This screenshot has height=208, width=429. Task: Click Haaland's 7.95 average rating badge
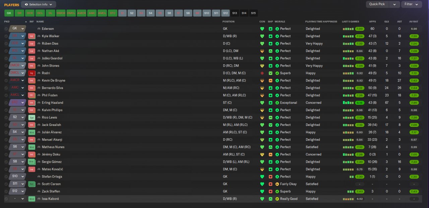[x=414, y=102]
